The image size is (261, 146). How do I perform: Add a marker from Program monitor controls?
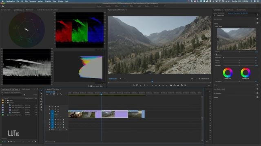pyautogui.click(x=141, y=85)
